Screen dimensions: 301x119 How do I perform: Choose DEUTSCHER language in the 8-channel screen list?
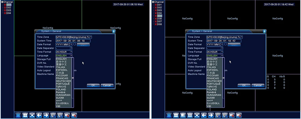[x=214, y=81]
